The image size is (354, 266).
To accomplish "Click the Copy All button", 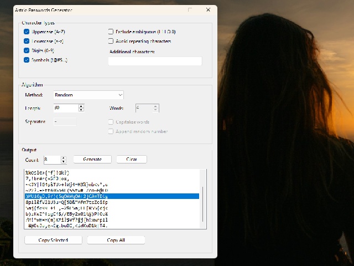I will click(116, 240).
